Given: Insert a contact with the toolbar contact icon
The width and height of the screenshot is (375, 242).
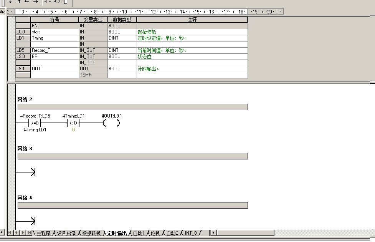Looking at the screenshot, I should tap(48, 2).
